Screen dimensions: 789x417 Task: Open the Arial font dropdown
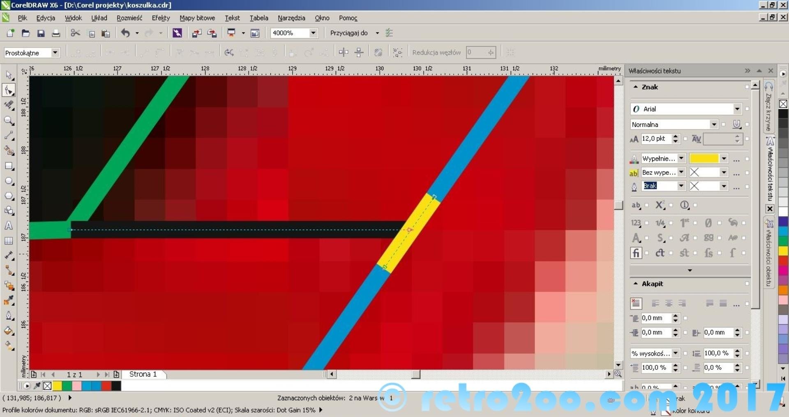[737, 109]
